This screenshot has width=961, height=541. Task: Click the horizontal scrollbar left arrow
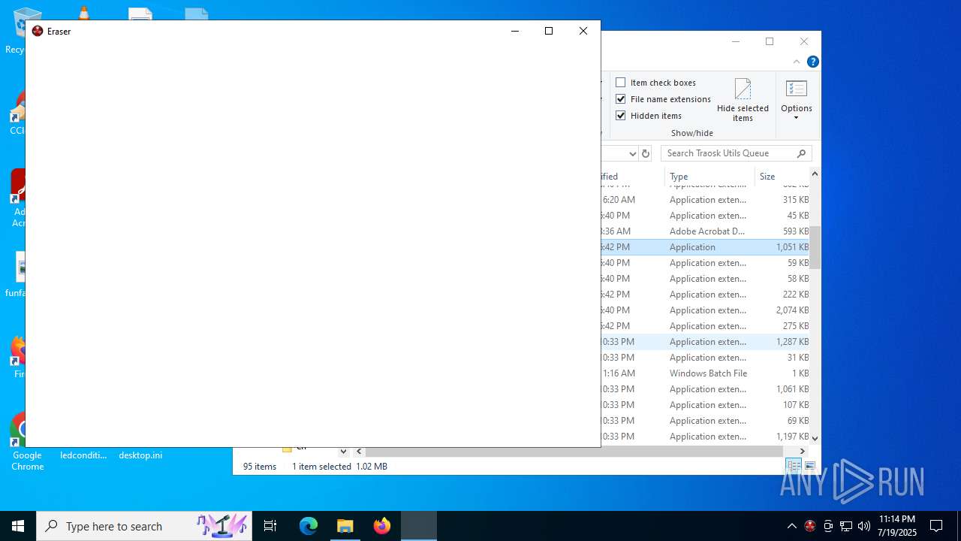point(359,451)
